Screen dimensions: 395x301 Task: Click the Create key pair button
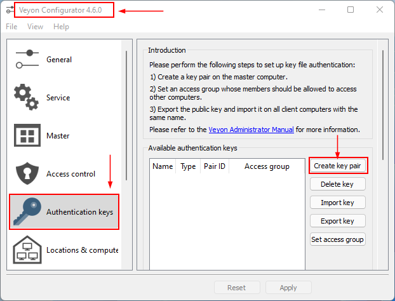(x=338, y=166)
